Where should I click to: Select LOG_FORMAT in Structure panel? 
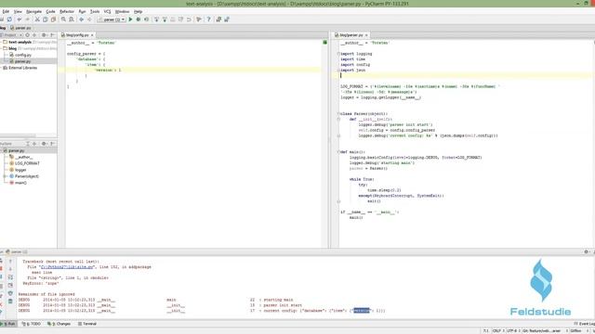27,163
